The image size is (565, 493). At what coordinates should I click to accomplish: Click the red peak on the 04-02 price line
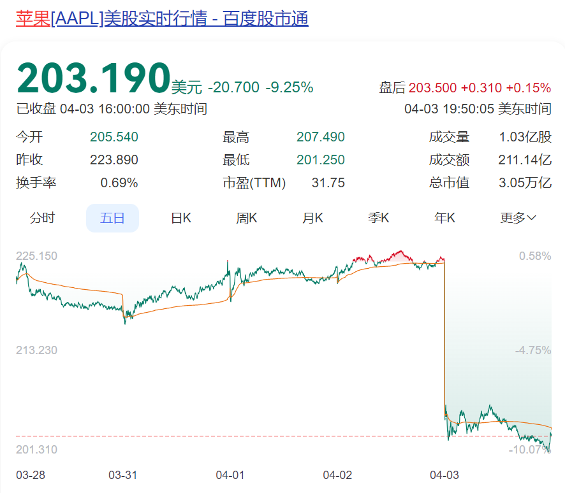click(x=400, y=252)
